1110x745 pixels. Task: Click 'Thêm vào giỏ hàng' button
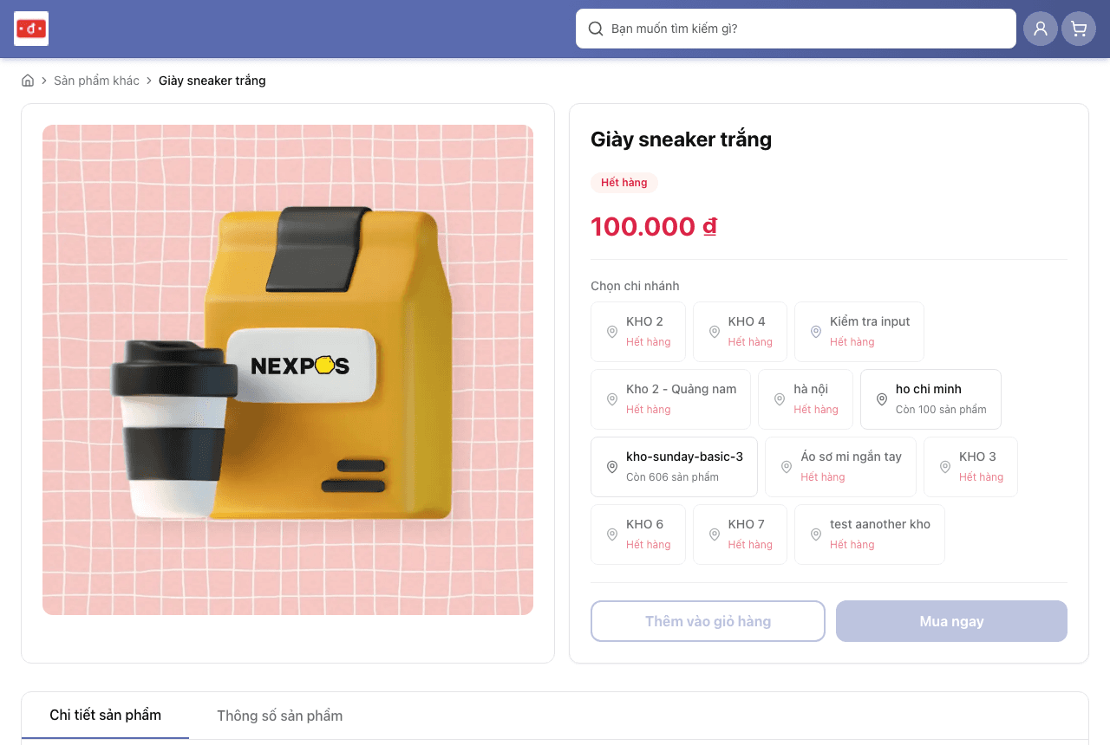click(708, 621)
